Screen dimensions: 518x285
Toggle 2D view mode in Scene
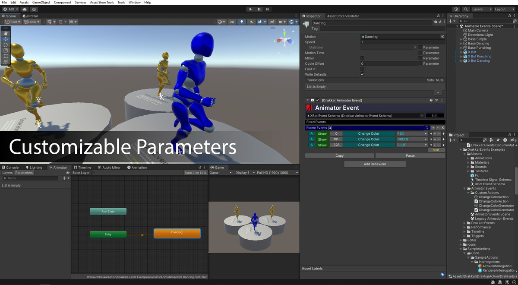[232, 22]
